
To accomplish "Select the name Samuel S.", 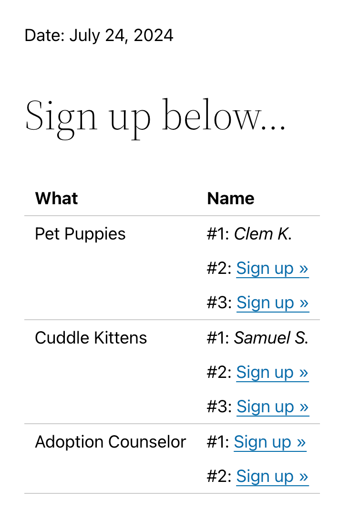I will coord(271,338).
